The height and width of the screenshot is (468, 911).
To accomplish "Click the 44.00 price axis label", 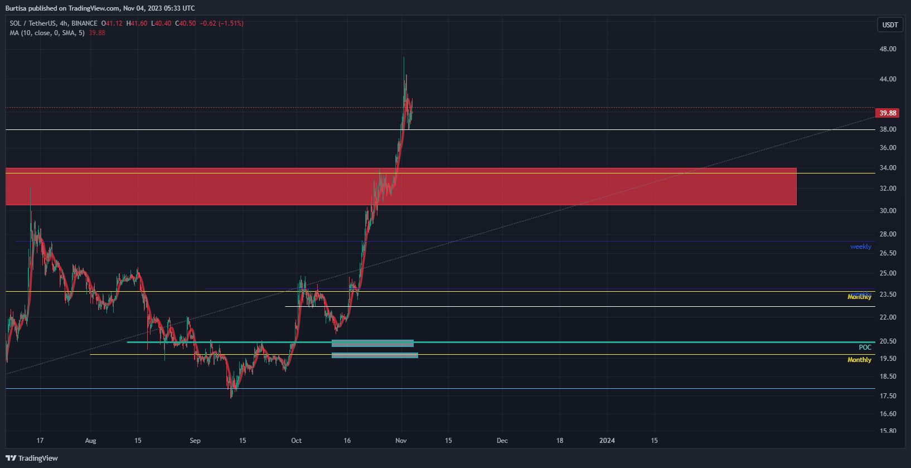I will (x=888, y=79).
